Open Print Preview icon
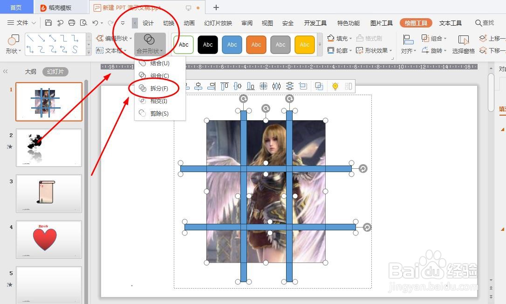The height and width of the screenshot is (304, 506). coord(83,23)
